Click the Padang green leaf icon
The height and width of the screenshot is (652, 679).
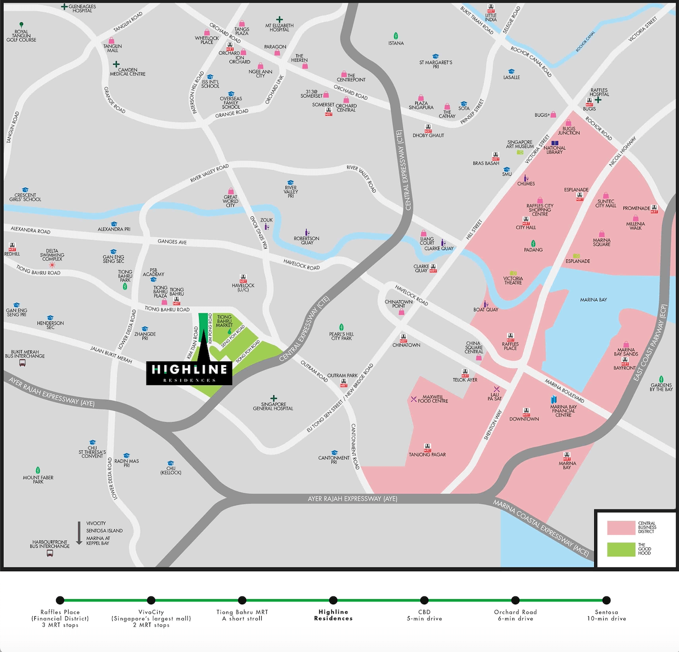[533, 244]
